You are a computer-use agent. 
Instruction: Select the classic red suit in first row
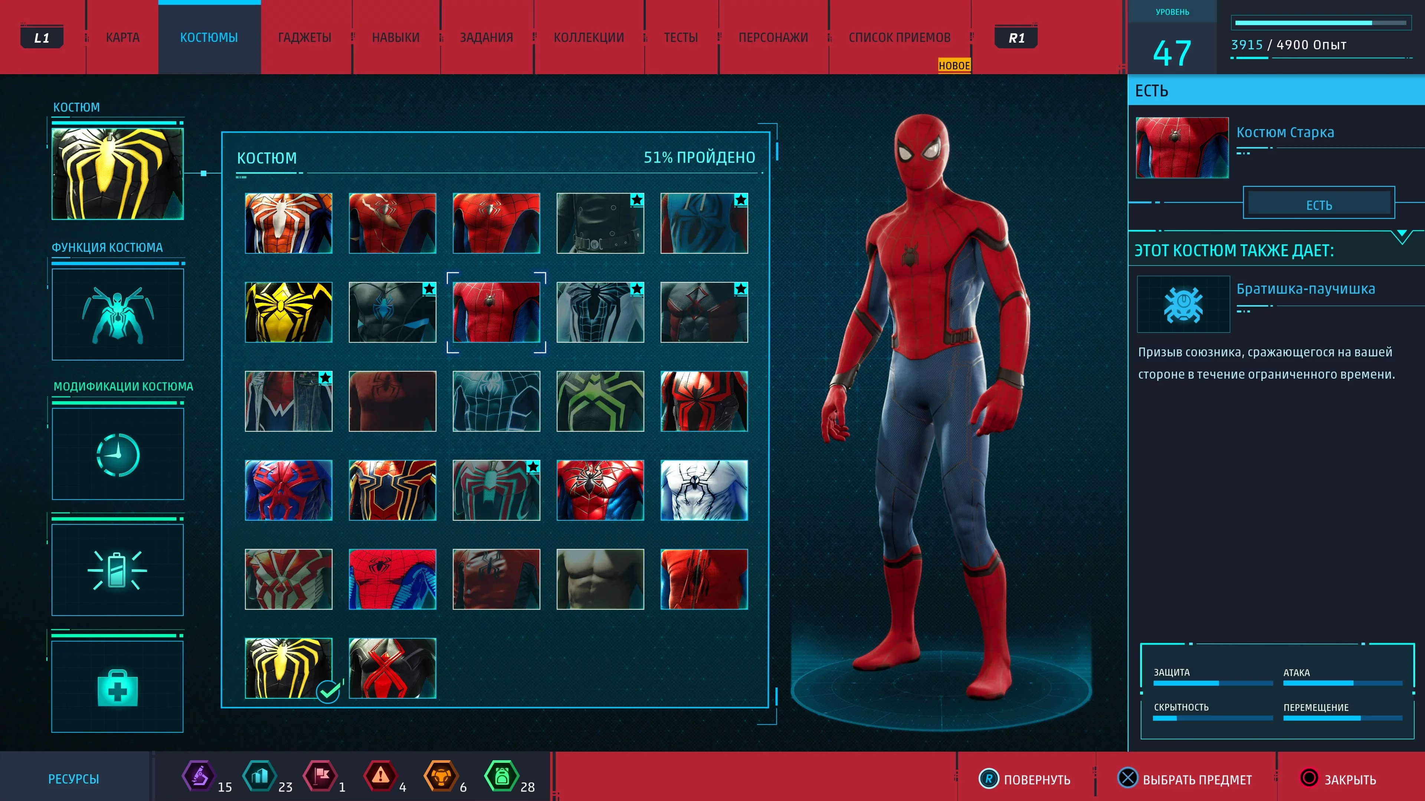(496, 223)
